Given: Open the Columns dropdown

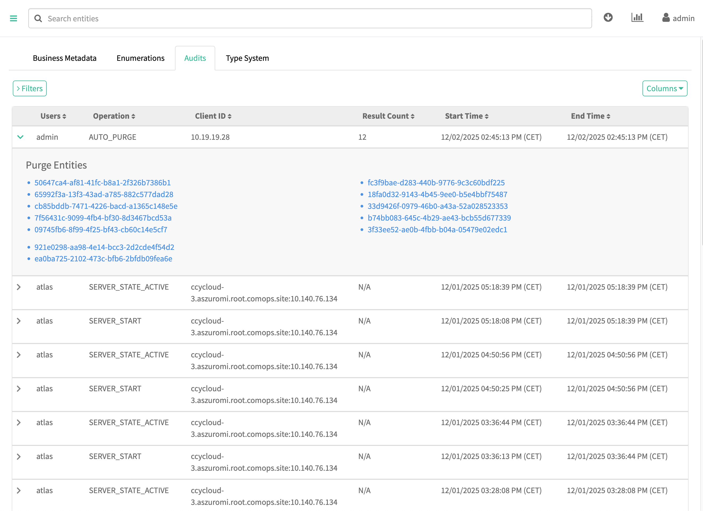Looking at the screenshot, I should click(665, 89).
